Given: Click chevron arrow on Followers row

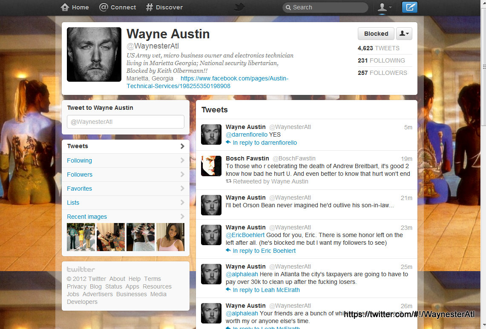Looking at the screenshot, I should [x=182, y=175].
